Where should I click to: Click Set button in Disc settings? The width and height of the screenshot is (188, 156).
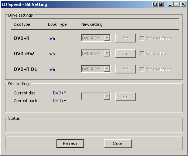coord(126,97)
